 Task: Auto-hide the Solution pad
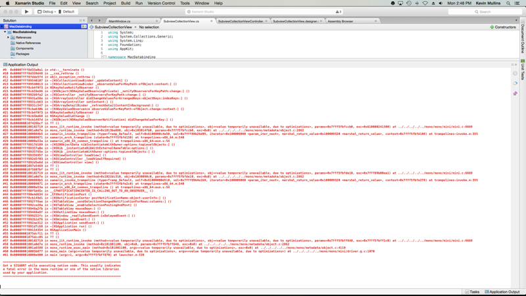point(80,20)
